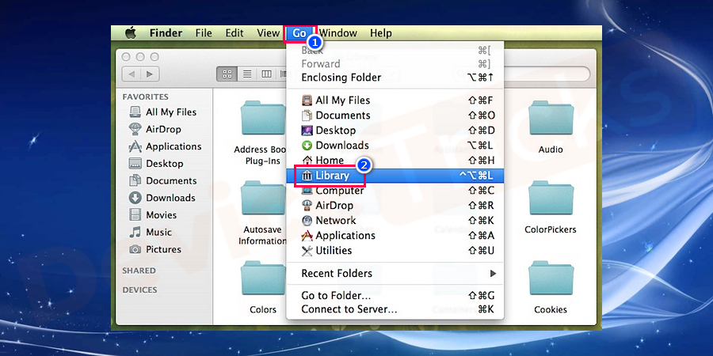The width and height of the screenshot is (713, 356).
Task: Open the ColorPickers folder
Action: pos(551,206)
